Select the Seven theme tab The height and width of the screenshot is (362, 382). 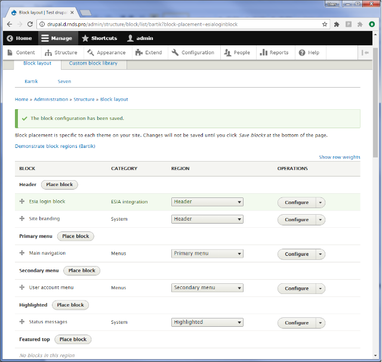[64, 81]
